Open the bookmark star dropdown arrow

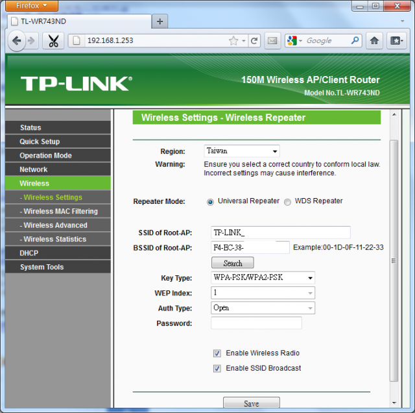(244, 41)
